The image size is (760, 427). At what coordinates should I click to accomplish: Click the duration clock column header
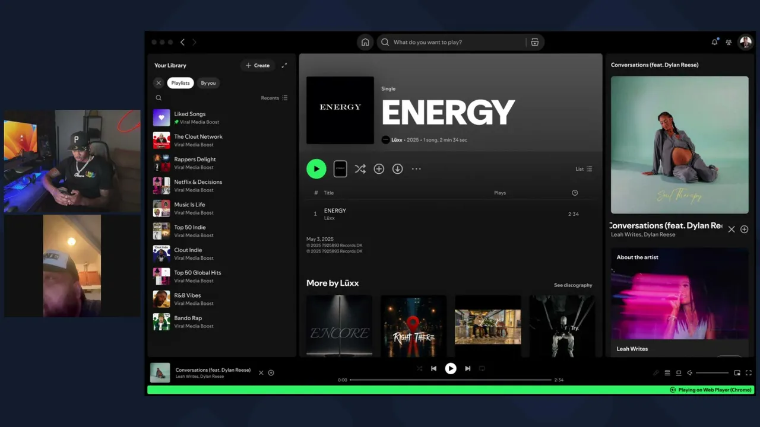coord(575,193)
